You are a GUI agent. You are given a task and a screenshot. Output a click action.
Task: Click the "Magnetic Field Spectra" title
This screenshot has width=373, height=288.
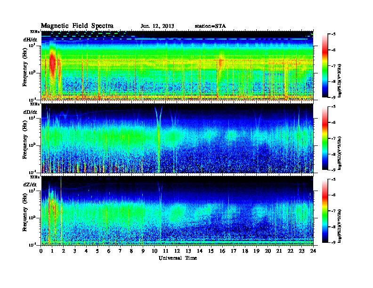[77, 26]
